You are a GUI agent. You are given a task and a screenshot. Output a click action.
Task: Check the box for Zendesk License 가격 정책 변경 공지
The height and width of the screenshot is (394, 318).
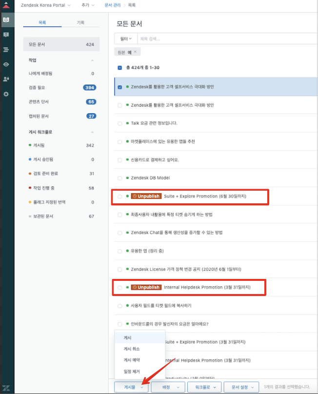tap(120, 269)
